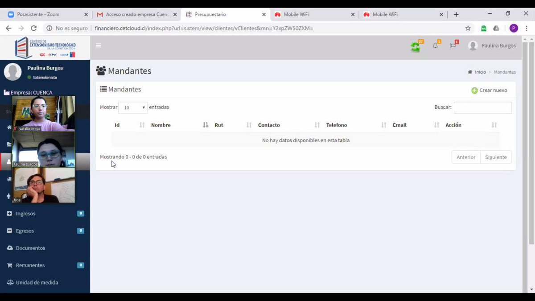The image size is (535, 301).
Task: Click the green refresh sync icon
Action: coord(415,47)
